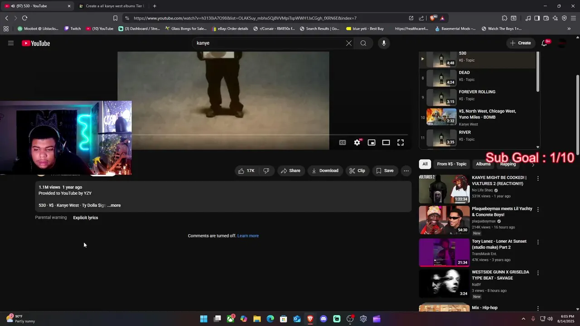The width and height of the screenshot is (580, 326).
Task: Open menu for 'WESTSIDE GUNN X GRISELDA' video
Action: [538, 273]
